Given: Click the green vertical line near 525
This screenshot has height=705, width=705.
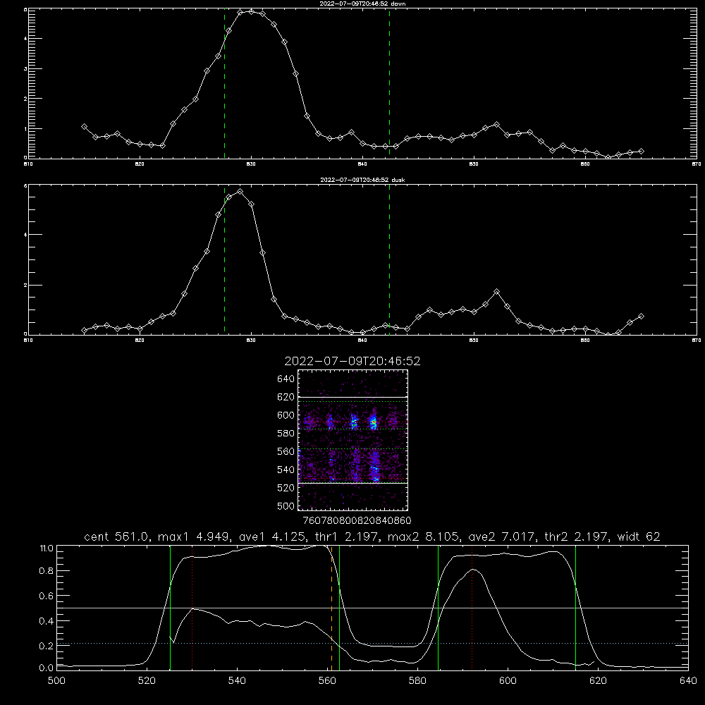Looking at the screenshot, I should coord(170,608).
